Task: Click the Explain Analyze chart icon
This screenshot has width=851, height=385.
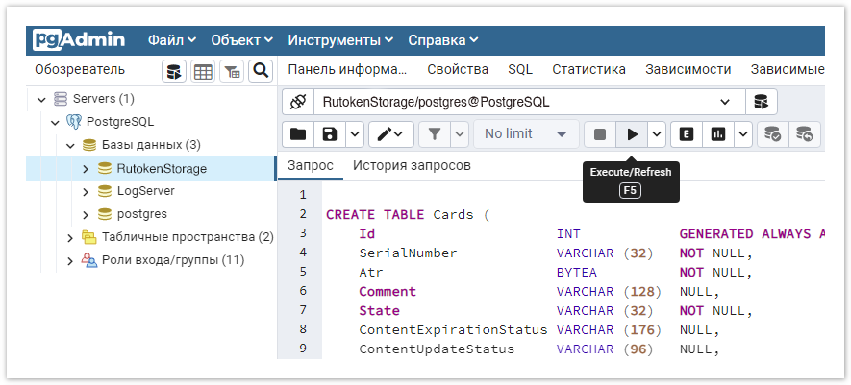Action: pyautogui.click(x=717, y=134)
